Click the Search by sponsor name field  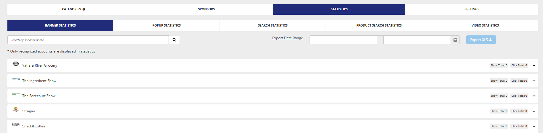(x=88, y=40)
